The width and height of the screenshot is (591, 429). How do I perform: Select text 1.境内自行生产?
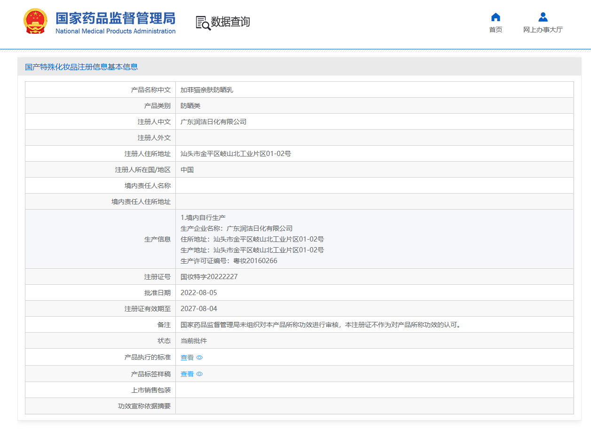pyautogui.click(x=203, y=218)
